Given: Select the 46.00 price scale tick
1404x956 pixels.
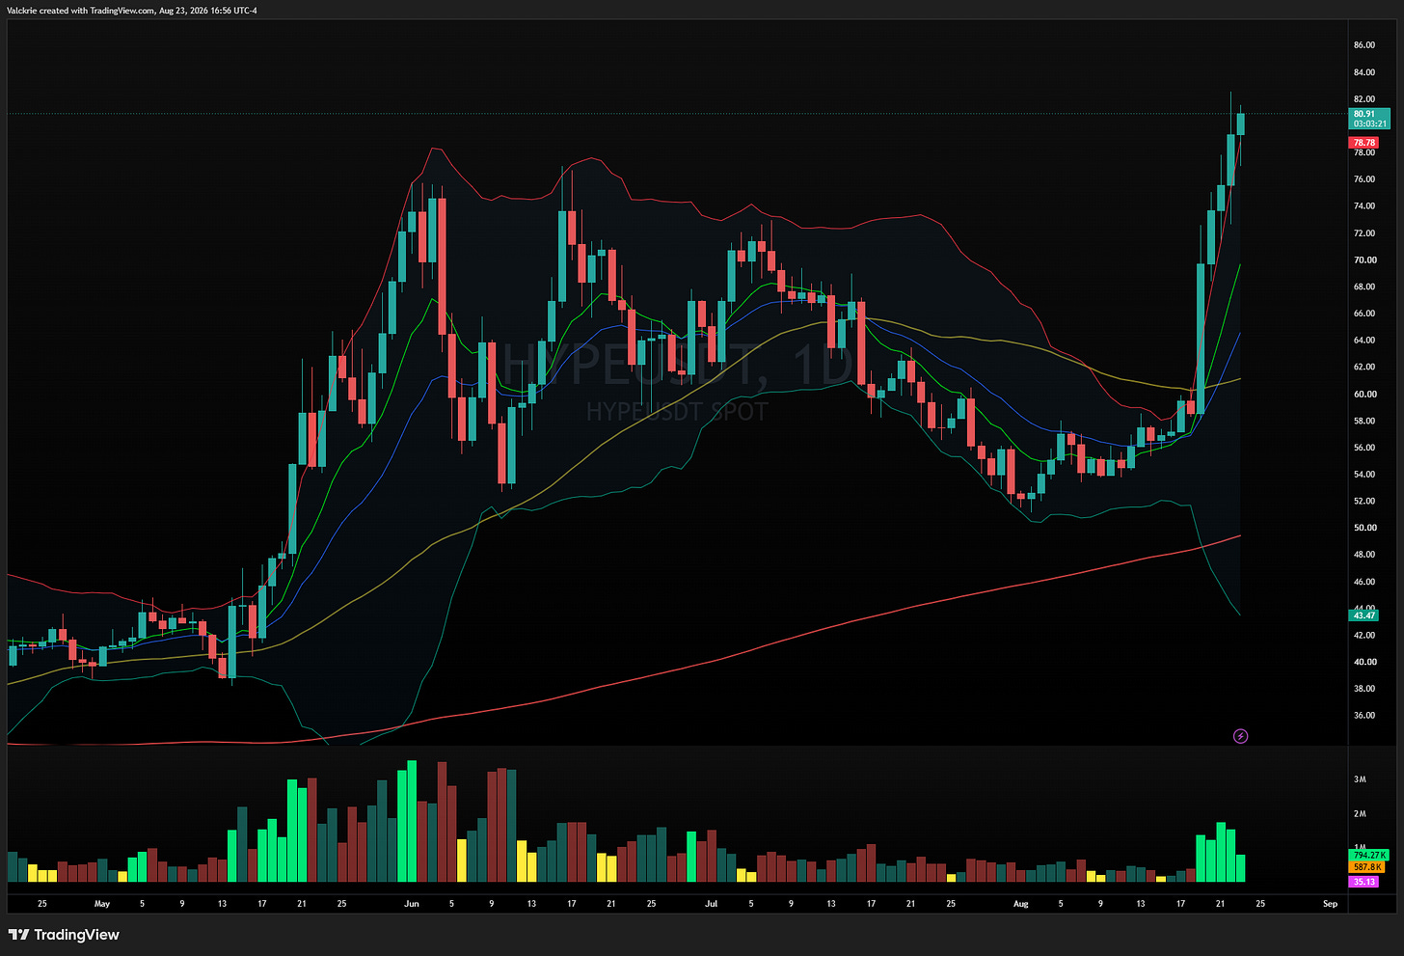Looking at the screenshot, I should pos(1364,583).
